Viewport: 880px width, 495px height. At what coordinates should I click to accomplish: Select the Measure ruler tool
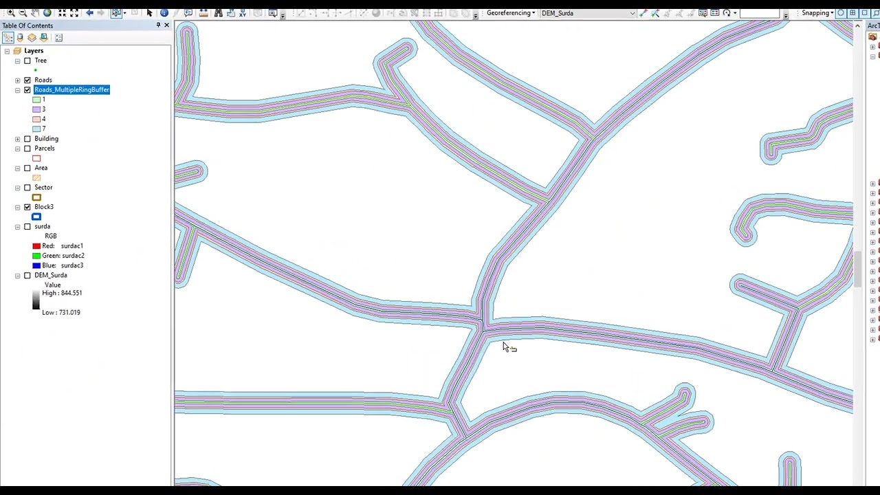coord(203,13)
